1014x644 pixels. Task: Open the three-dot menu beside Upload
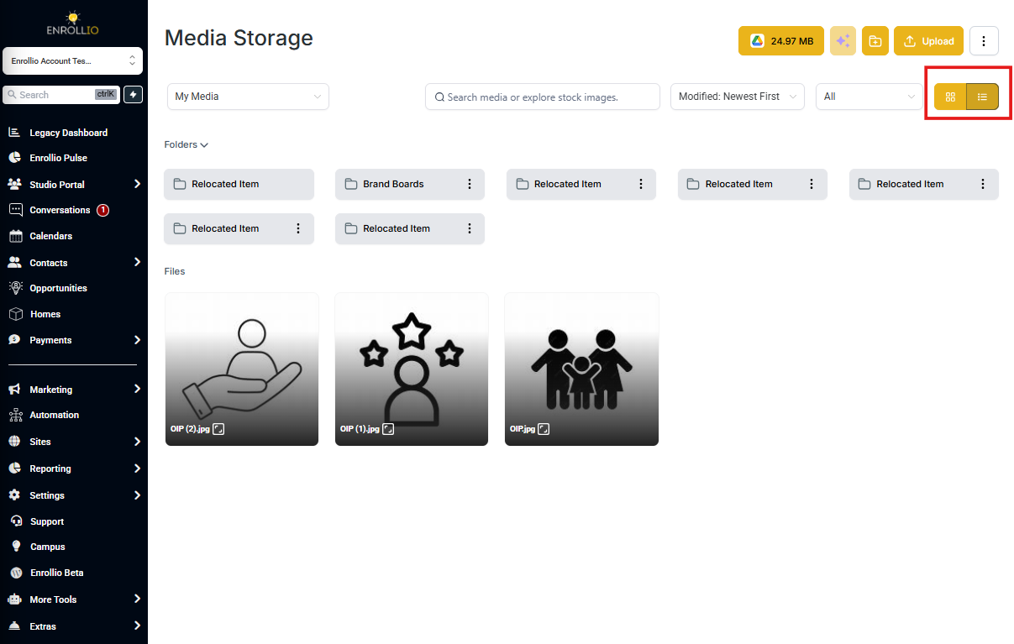pyautogui.click(x=984, y=41)
